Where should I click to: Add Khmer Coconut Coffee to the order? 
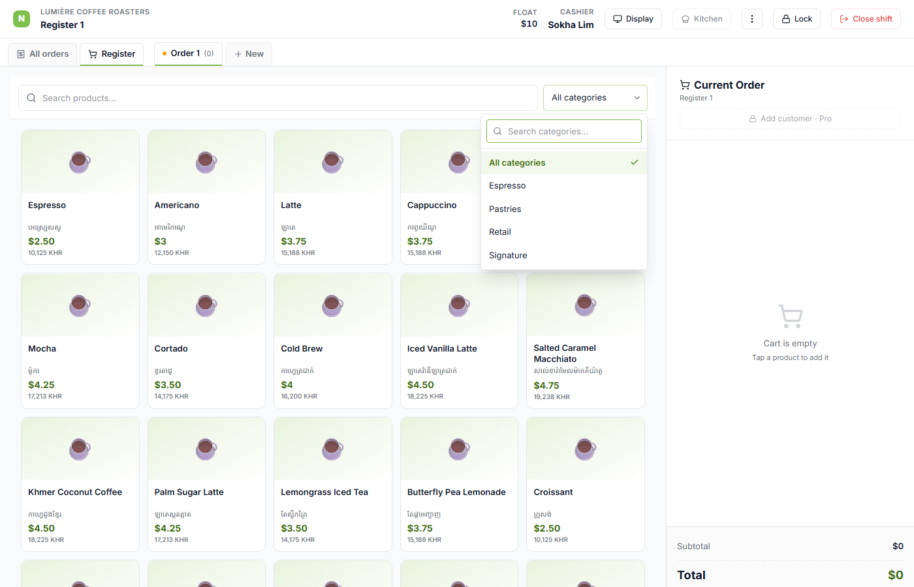[x=80, y=484]
